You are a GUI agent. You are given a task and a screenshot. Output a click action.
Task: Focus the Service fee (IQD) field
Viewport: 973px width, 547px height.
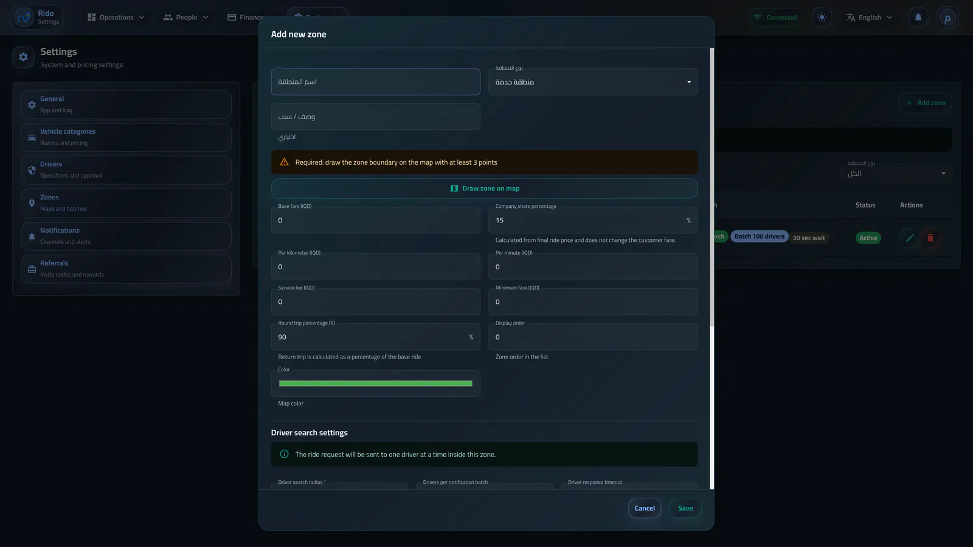click(375, 301)
